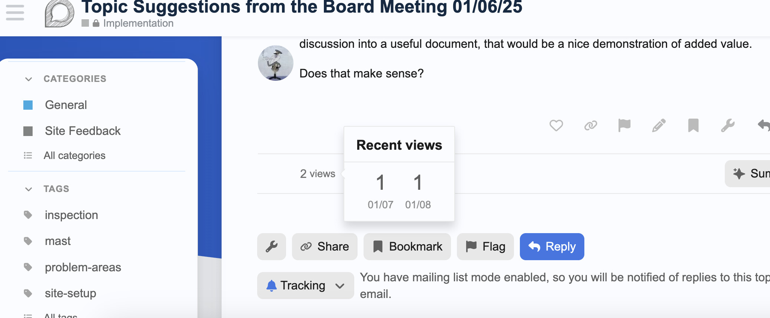770x318 pixels.
Task: Select the problem-areas tag
Action: pos(83,267)
